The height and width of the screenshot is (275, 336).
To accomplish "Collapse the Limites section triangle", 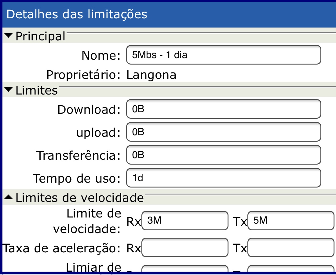I will click(9, 90).
